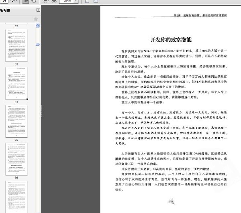
Task: Click the fit-page icon at toolbar end
Action: (96, 1)
